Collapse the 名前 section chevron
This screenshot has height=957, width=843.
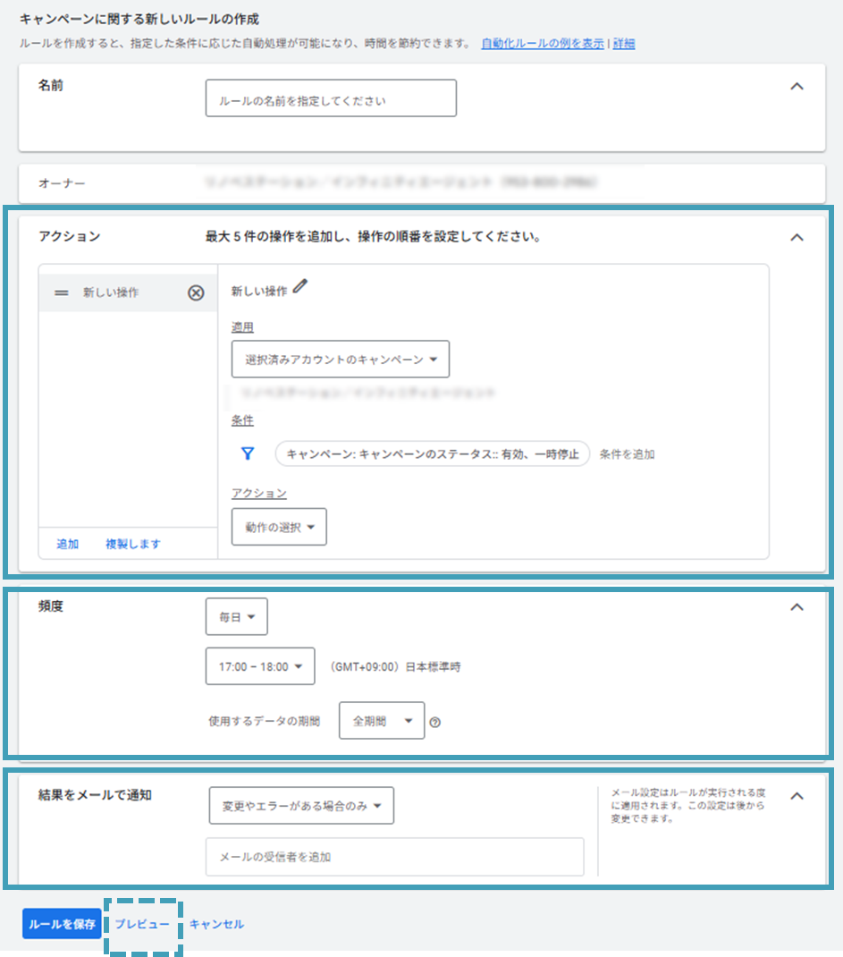797,87
